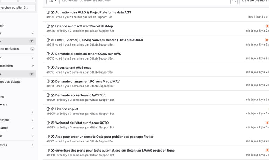The height and width of the screenshot is (160, 269).
Task: Open the Date de création sort dropdown
Action: (254, 1)
